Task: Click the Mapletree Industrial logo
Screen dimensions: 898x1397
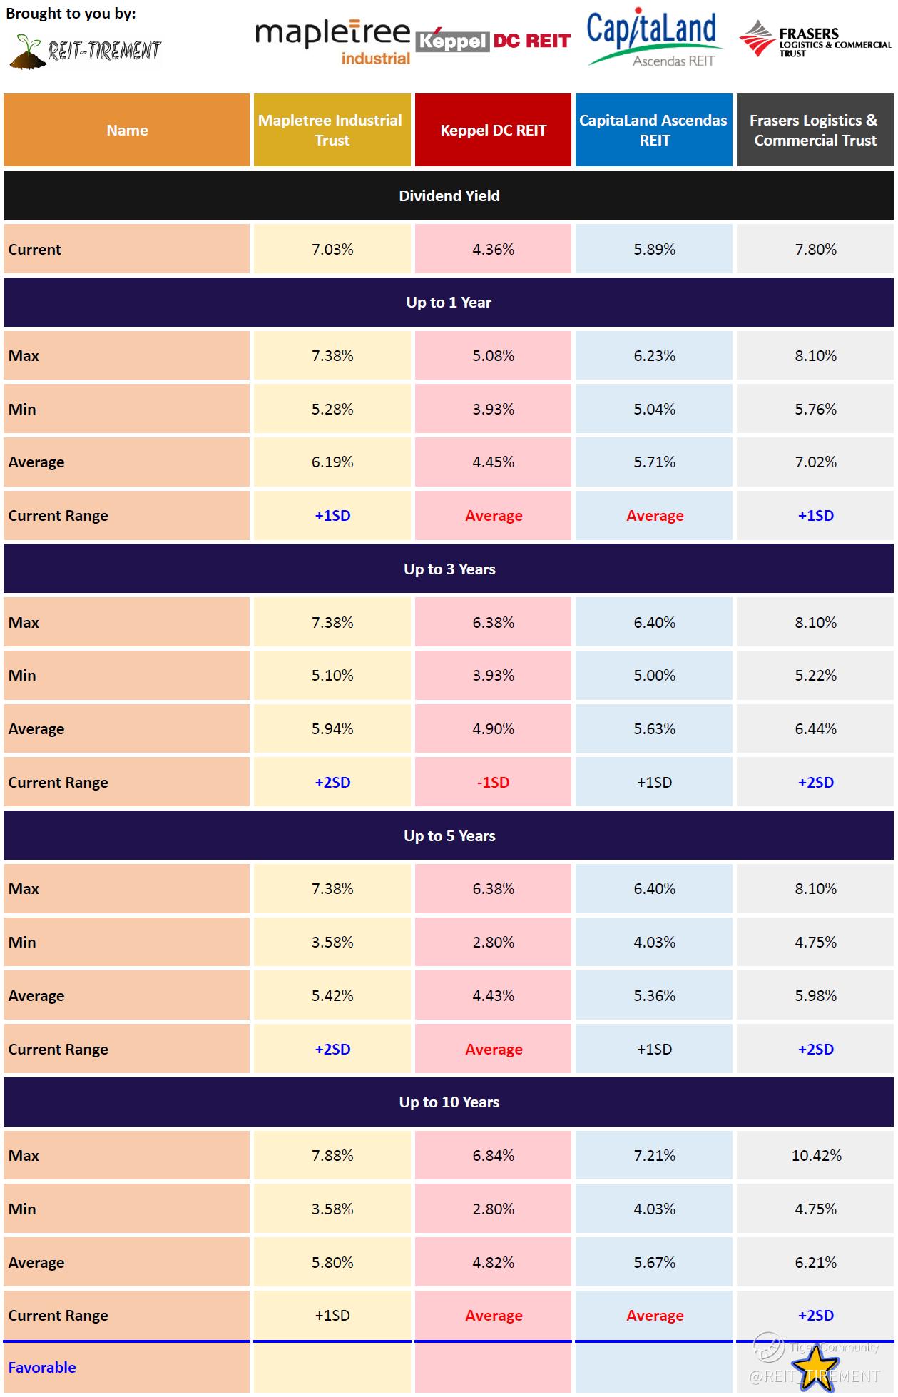Action: [x=332, y=44]
